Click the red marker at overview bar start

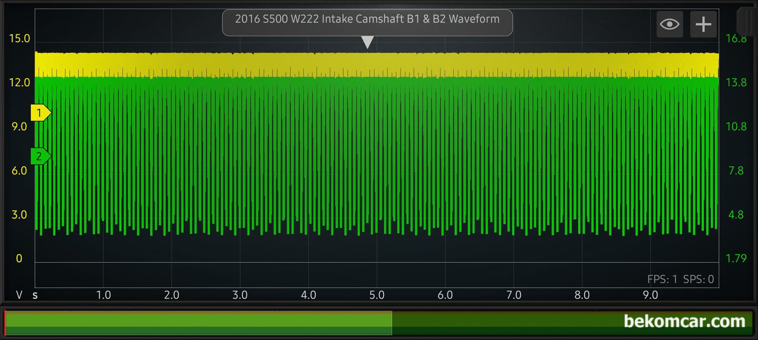pyautogui.click(x=5, y=323)
